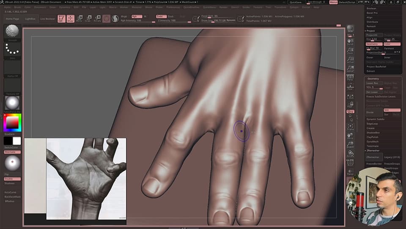The height and width of the screenshot is (229, 406).
Task: Open the Document menu
Action: 40,7
